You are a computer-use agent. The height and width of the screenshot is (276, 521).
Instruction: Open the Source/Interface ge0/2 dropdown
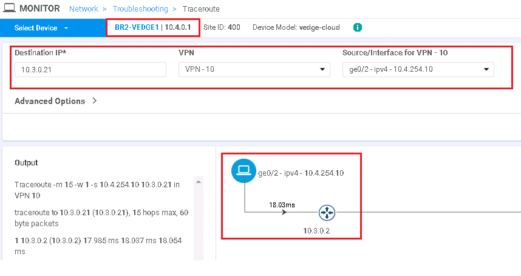click(418, 69)
